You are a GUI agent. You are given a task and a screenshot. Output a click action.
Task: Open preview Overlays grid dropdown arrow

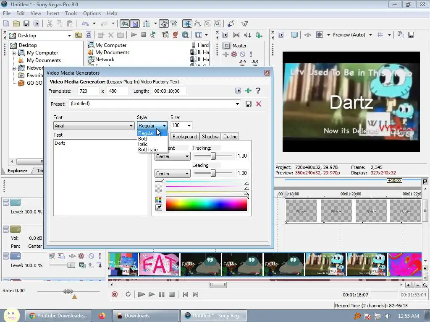[x=389, y=35]
